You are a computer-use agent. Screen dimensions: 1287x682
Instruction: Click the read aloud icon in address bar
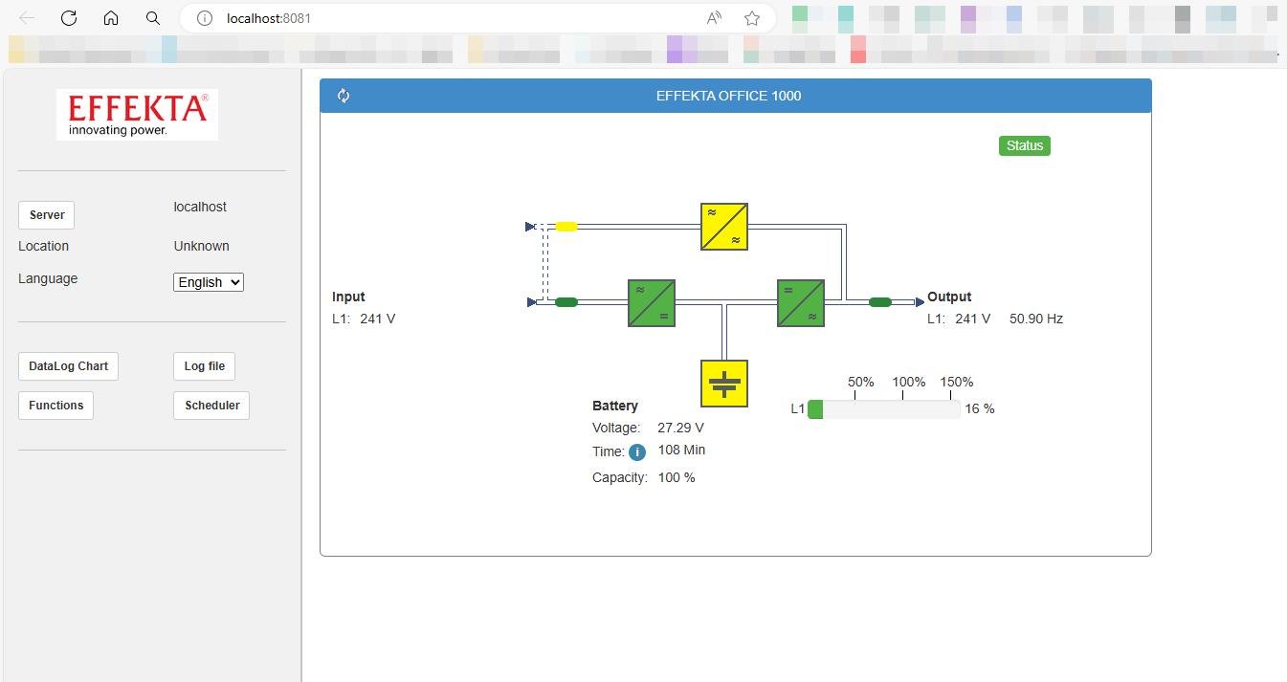(x=714, y=18)
